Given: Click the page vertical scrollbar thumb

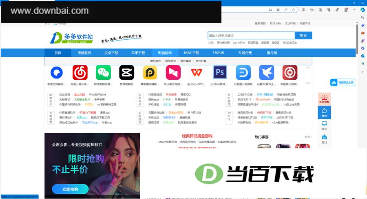Looking at the screenshot, I should tap(357, 39).
